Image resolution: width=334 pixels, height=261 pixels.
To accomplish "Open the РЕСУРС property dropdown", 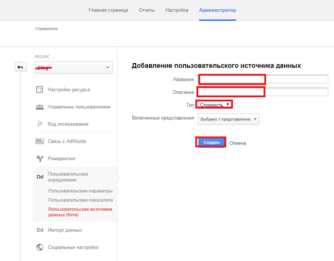I will (74, 67).
